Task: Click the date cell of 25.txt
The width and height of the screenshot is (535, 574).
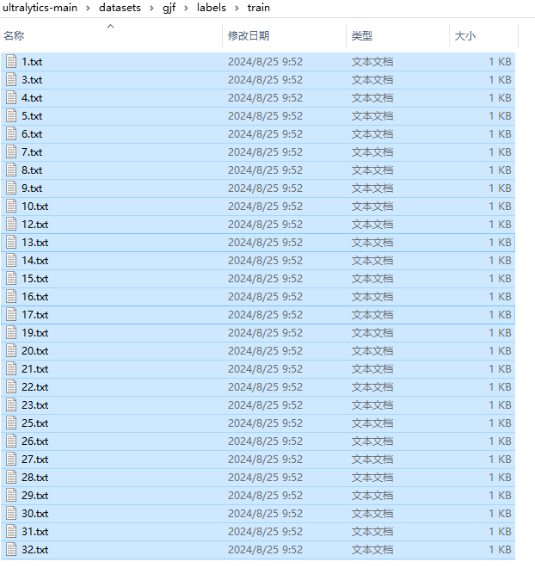Action: [x=265, y=423]
